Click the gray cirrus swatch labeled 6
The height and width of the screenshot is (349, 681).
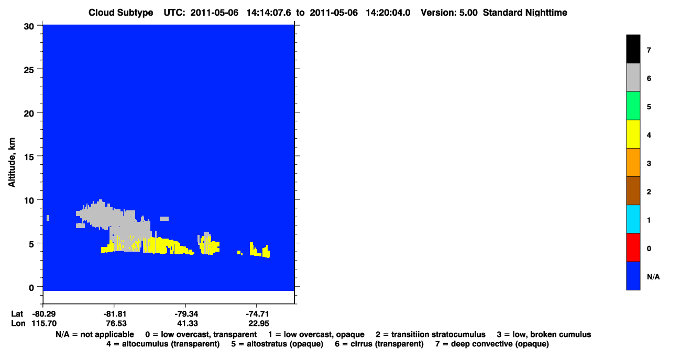pos(633,77)
